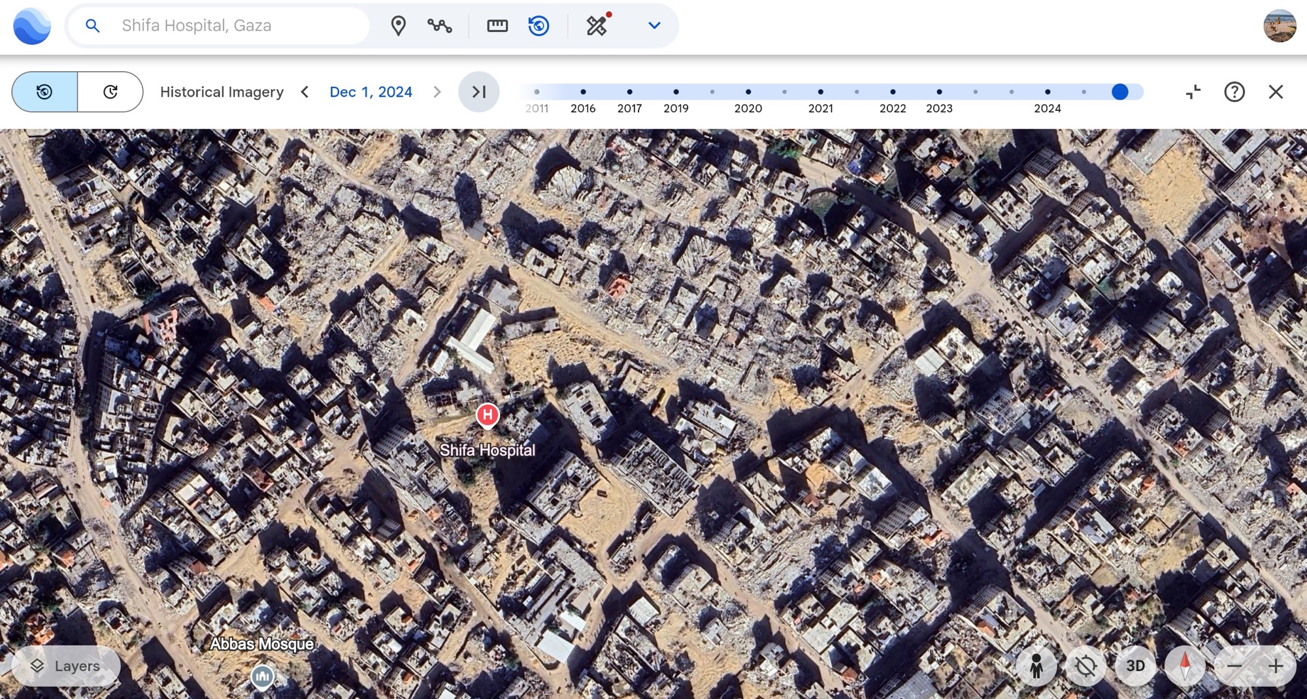1307x699 pixels.
Task: Click the current position timeline slider handle
Action: coord(1119,92)
